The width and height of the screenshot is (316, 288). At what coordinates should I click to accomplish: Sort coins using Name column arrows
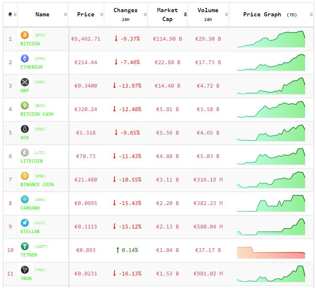(65, 15)
